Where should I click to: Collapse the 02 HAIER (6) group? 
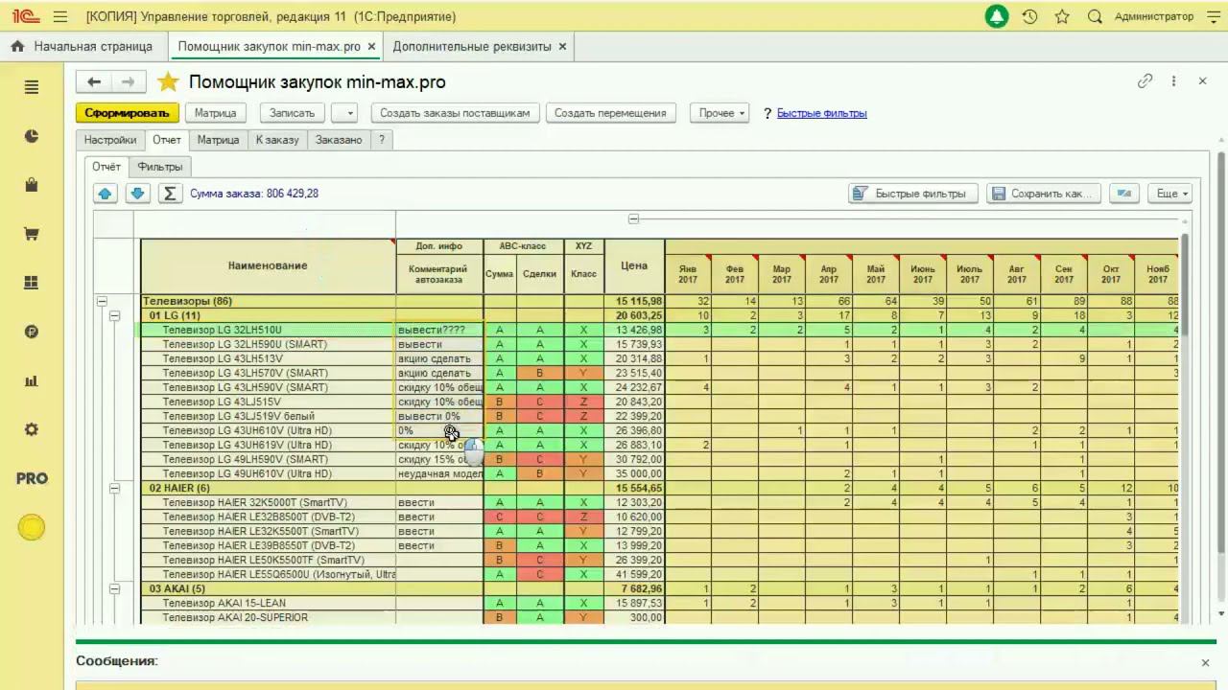coord(114,488)
